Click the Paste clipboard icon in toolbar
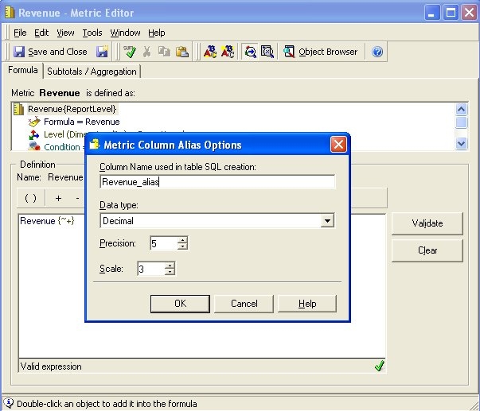This screenshot has width=480, height=411. tap(181, 52)
